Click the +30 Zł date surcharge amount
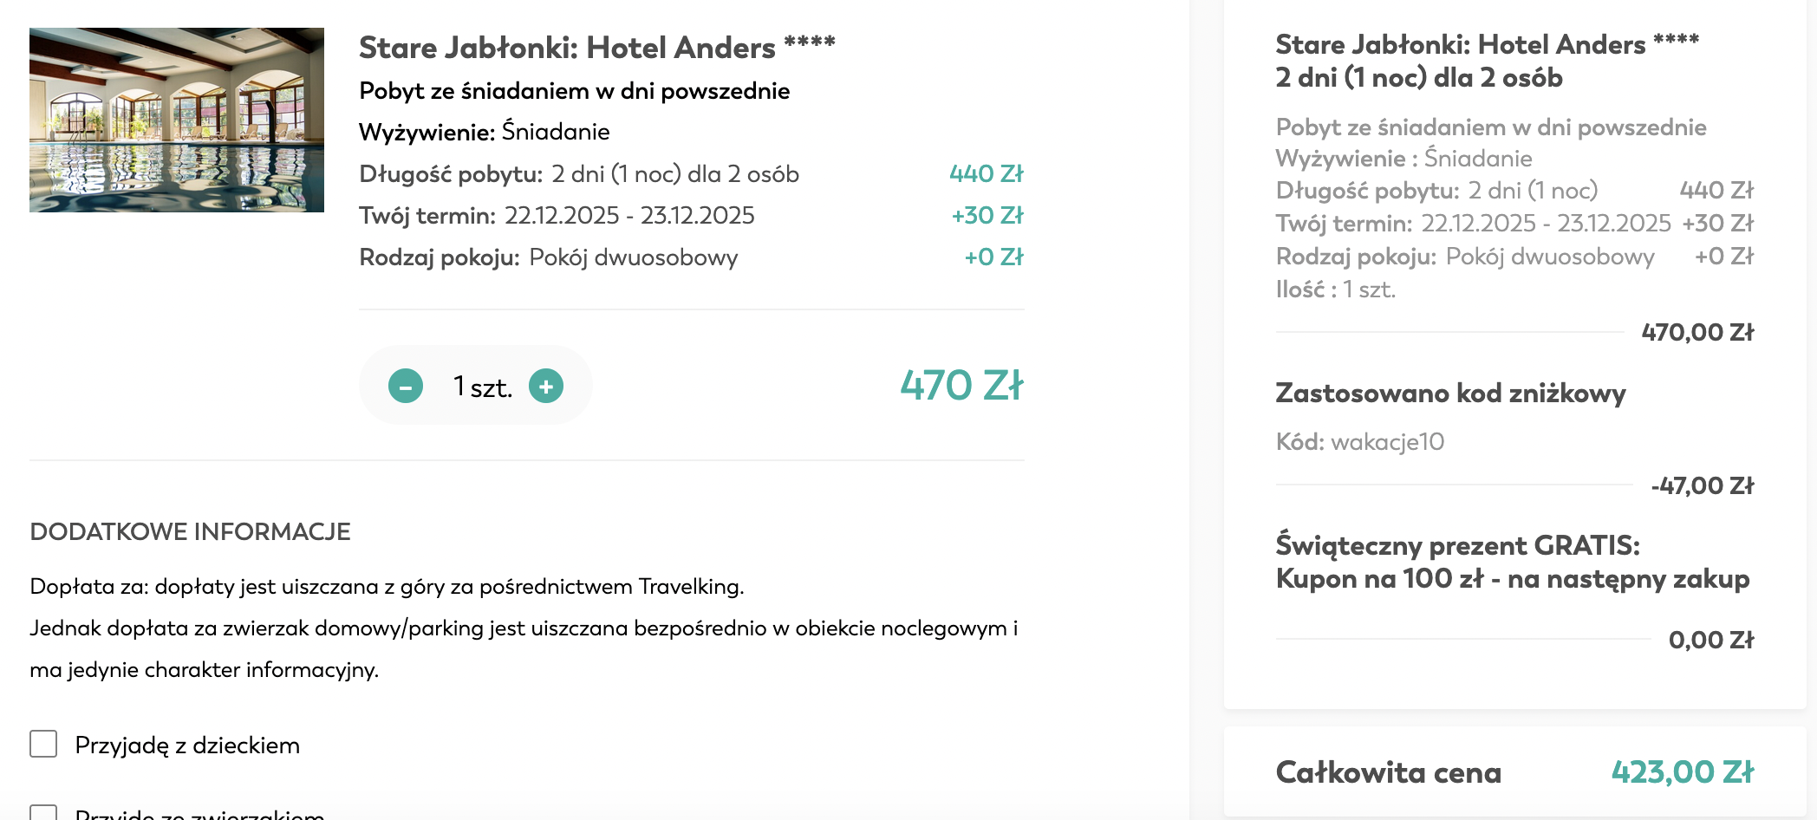 pos(987,216)
